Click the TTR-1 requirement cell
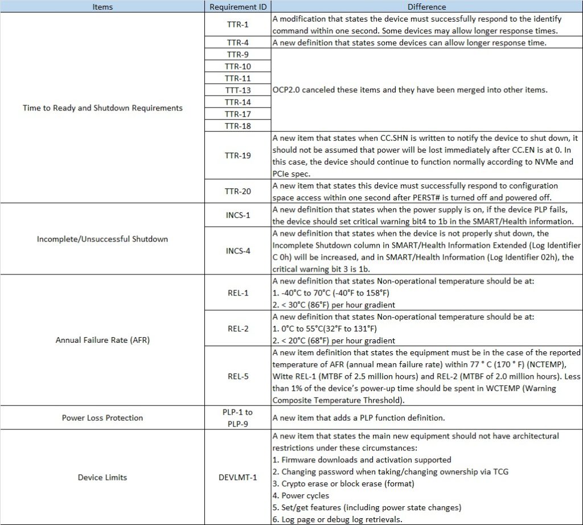Screen dimensions: 583x525 (238, 24)
